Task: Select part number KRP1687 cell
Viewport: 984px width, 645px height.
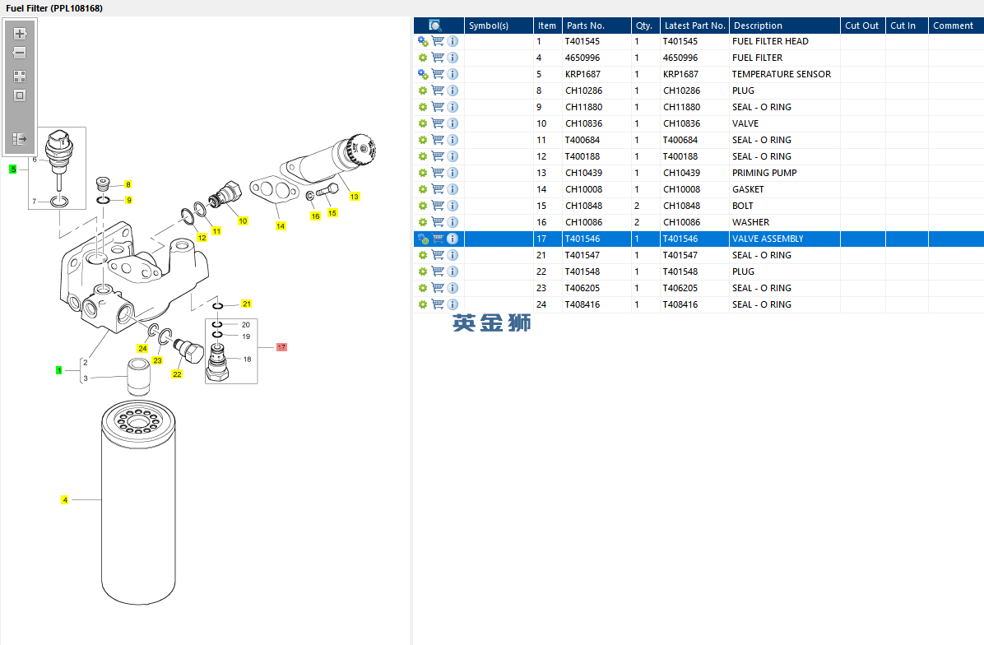Action: [596, 74]
